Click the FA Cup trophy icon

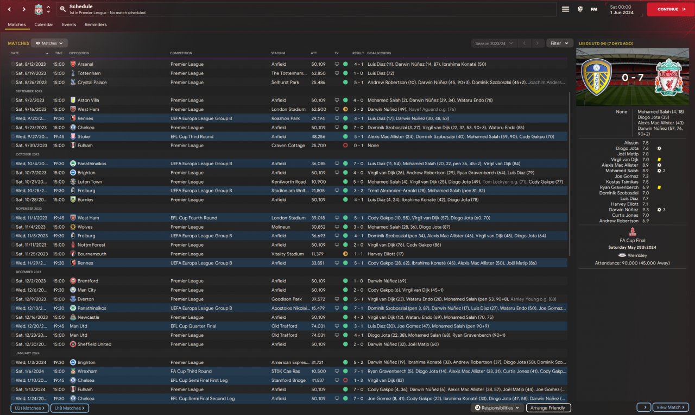[x=632, y=232]
